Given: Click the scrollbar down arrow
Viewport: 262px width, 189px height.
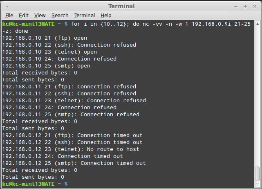Looking at the screenshot, I should (258, 184).
